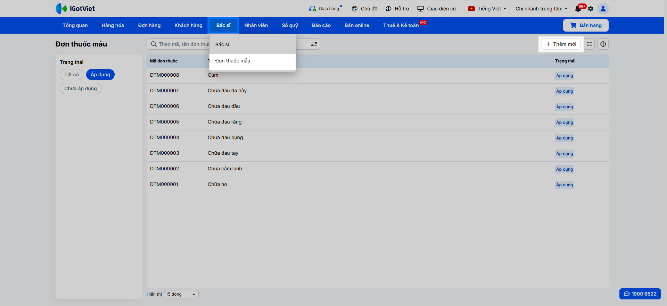
Task: Select the Chữa đau răng row name
Action: pyautogui.click(x=225, y=122)
